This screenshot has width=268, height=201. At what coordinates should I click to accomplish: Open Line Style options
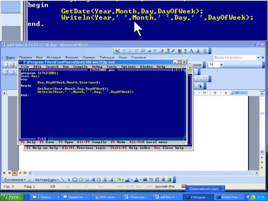(145, 180)
